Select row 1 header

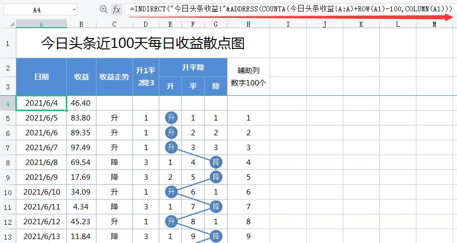pyautogui.click(x=8, y=43)
